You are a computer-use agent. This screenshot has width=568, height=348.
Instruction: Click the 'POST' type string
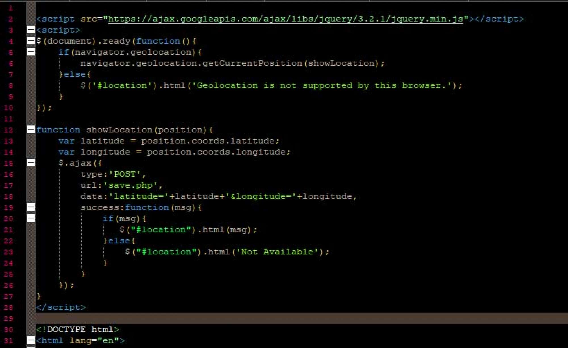125,174
